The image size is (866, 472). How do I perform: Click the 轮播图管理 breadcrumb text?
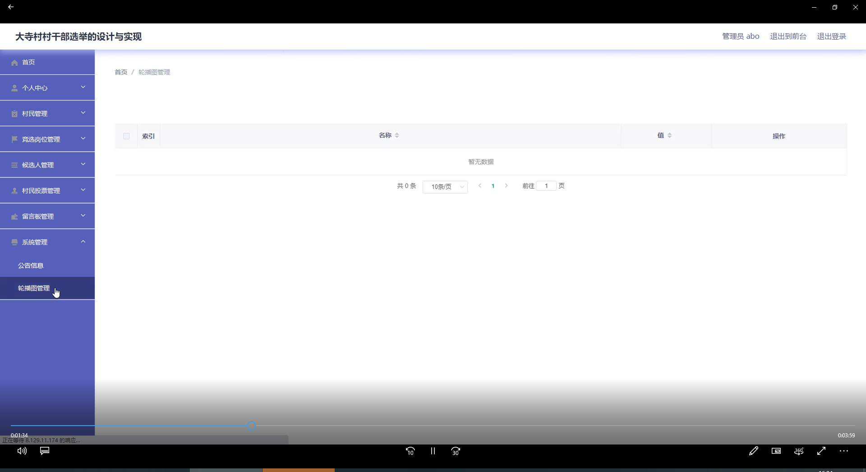pos(154,72)
